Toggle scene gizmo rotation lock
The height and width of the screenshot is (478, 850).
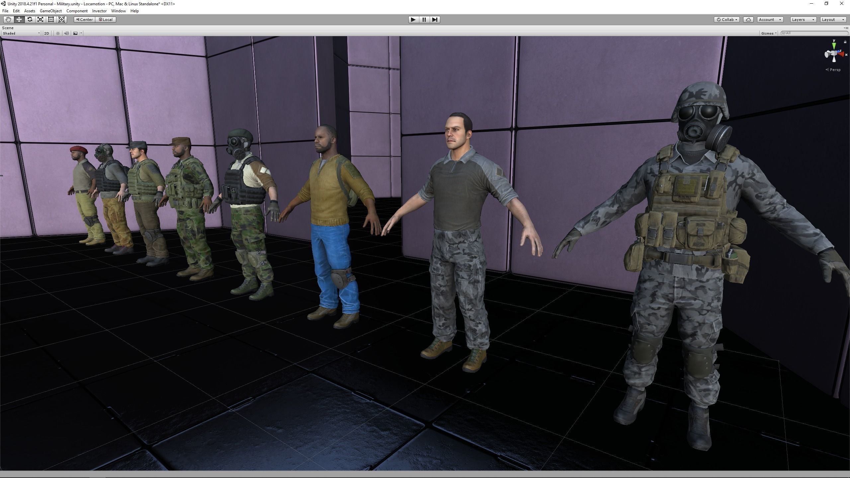pyautogui.click(x=845, y=42)
